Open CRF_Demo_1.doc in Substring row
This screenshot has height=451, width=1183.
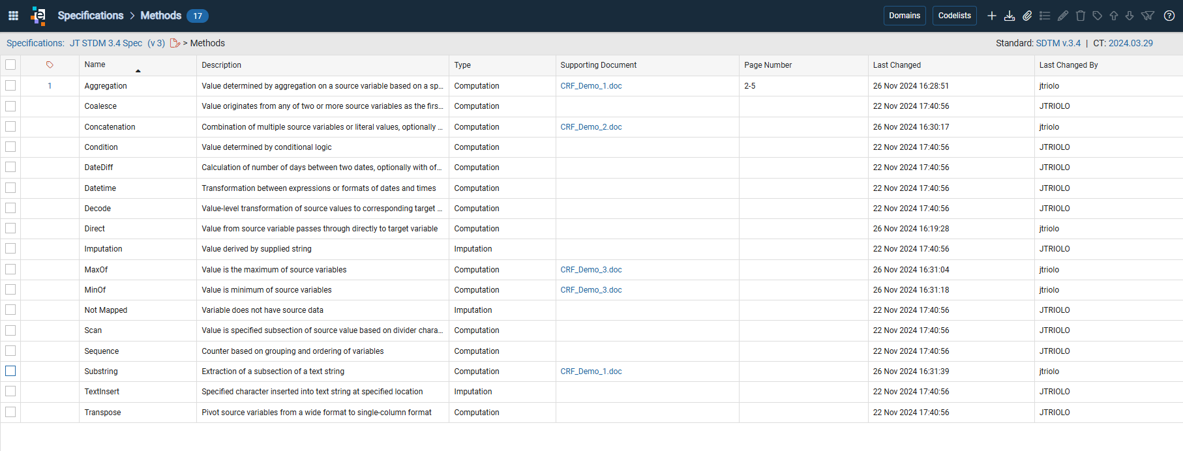coord(591,371)
